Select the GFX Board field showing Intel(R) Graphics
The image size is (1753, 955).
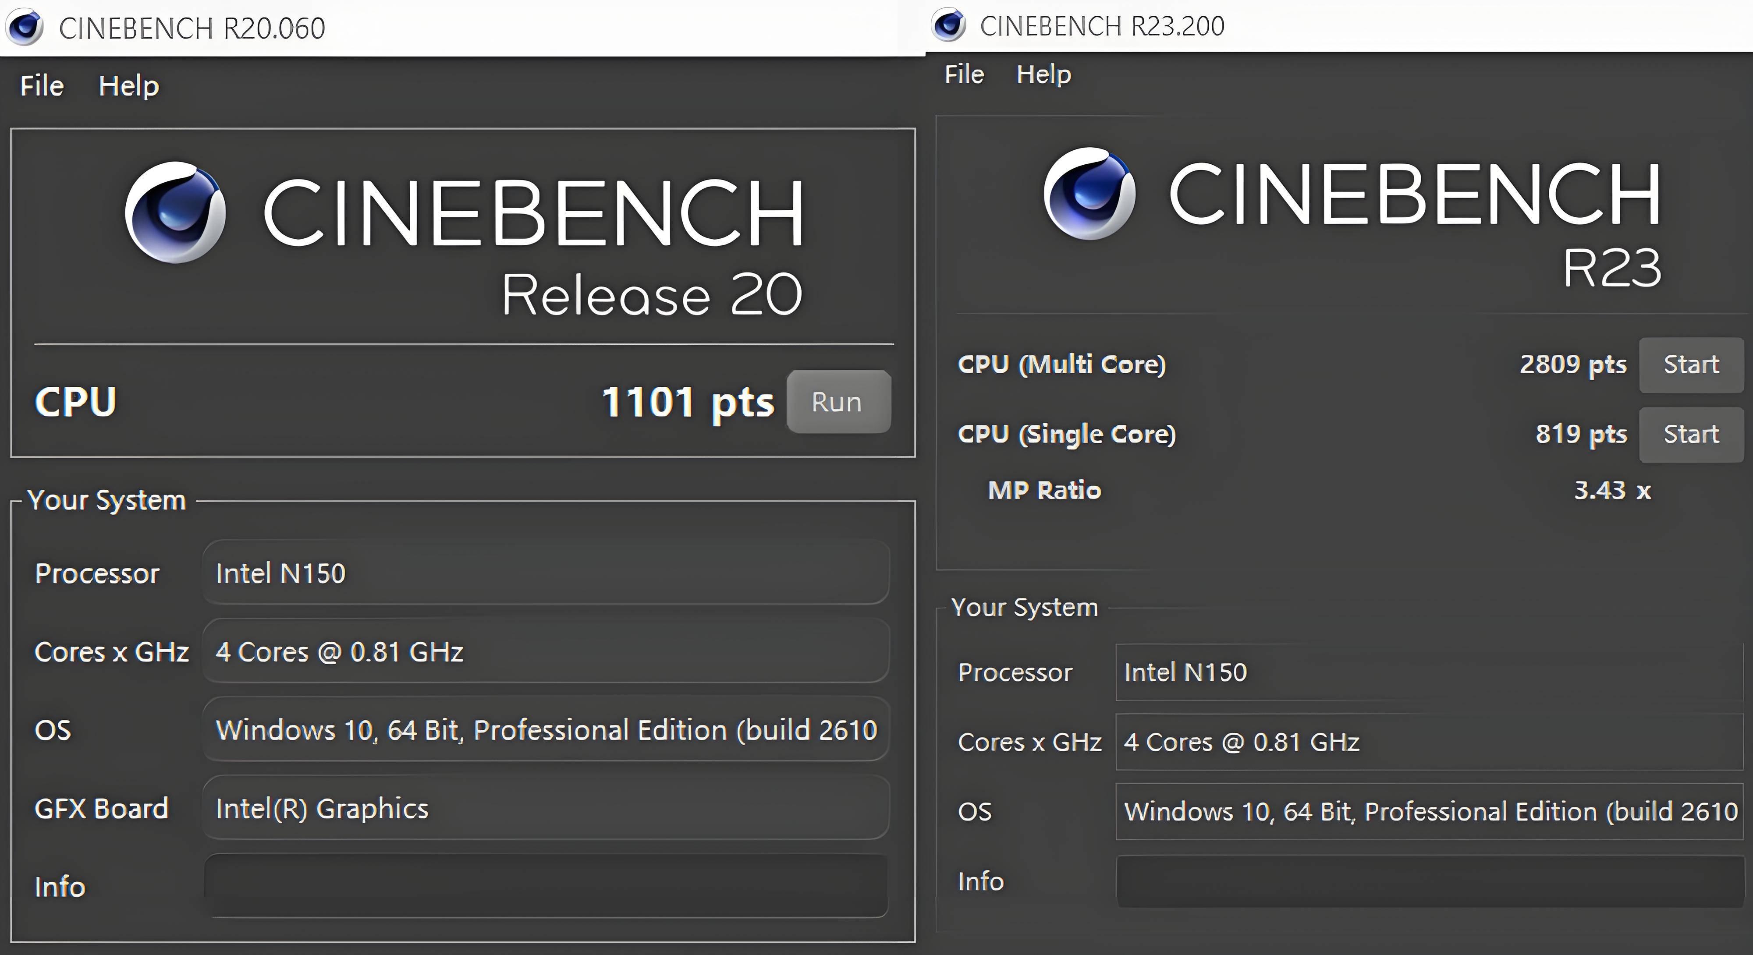[546, 808]
